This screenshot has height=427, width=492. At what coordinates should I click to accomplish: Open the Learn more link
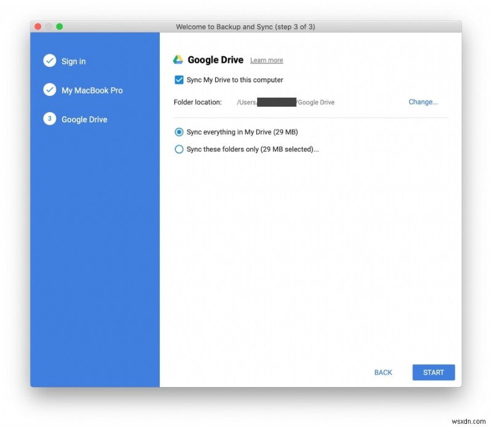click(x=266, y=60)
